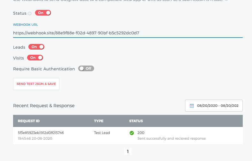Enable Require Basic Authentication toggle
252x161 pixels.
click(x=86, y=68)
